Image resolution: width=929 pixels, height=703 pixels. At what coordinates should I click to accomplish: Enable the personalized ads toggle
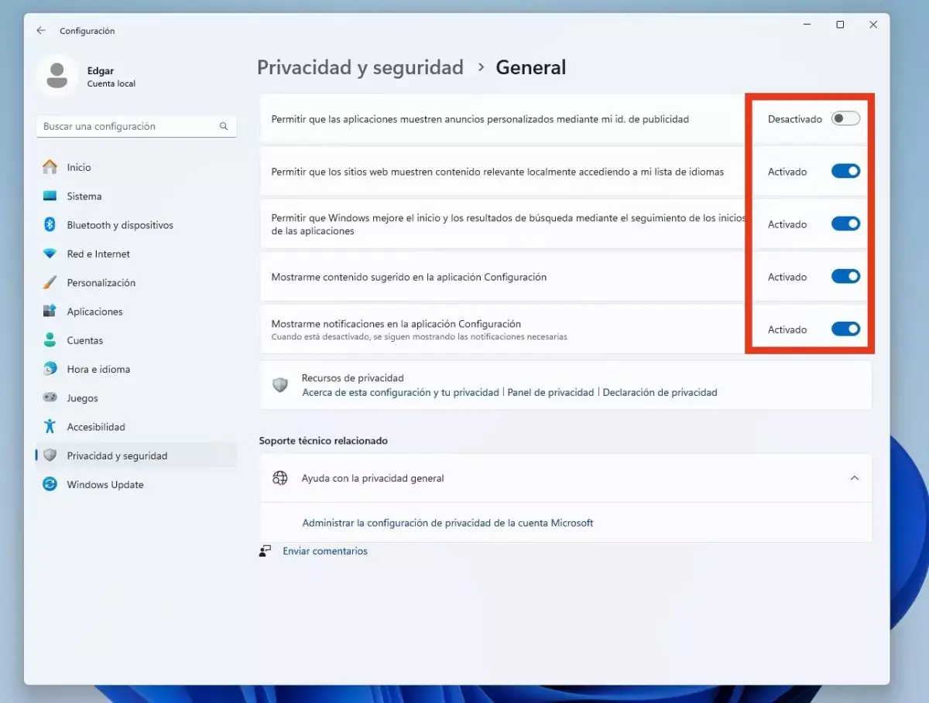[845, 118]
